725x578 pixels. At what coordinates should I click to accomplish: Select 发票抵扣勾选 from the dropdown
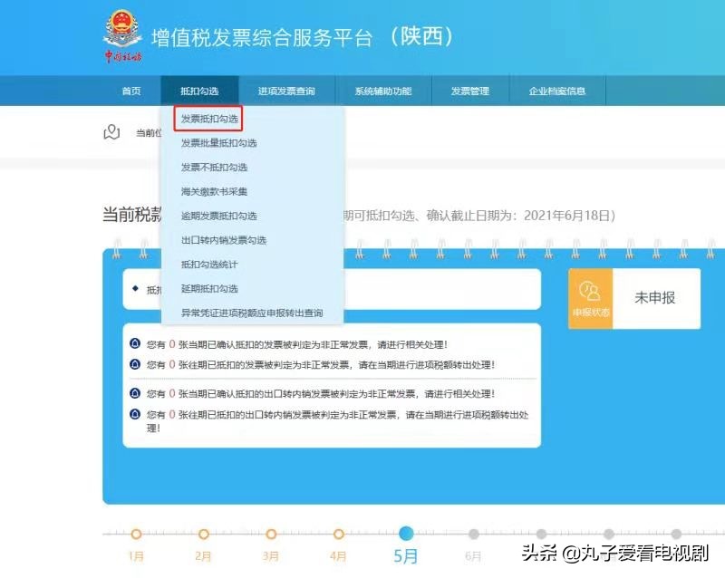click(208, 119)
